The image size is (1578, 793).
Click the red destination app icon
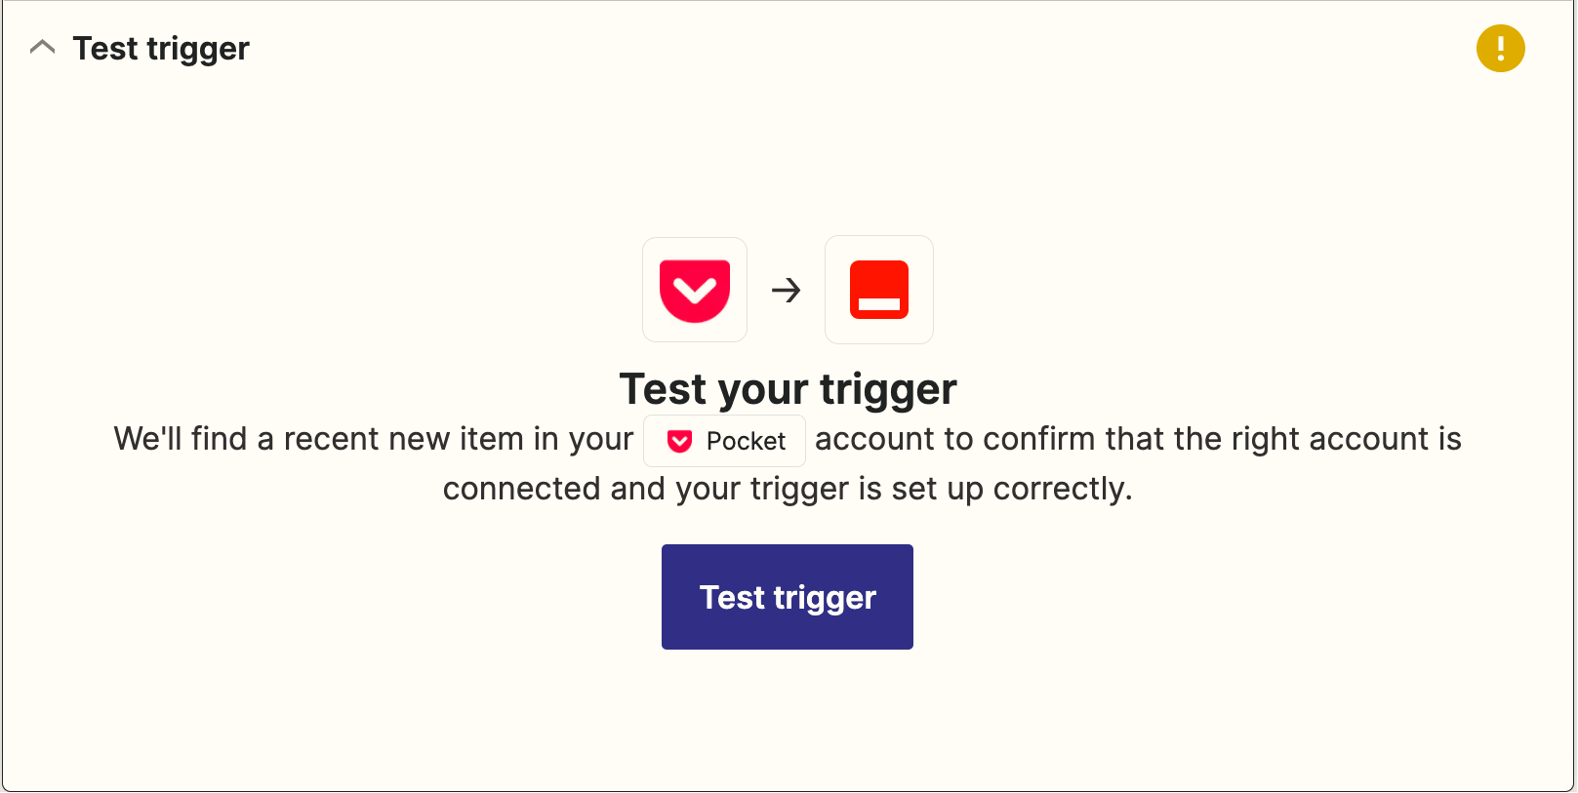[879, 290]
